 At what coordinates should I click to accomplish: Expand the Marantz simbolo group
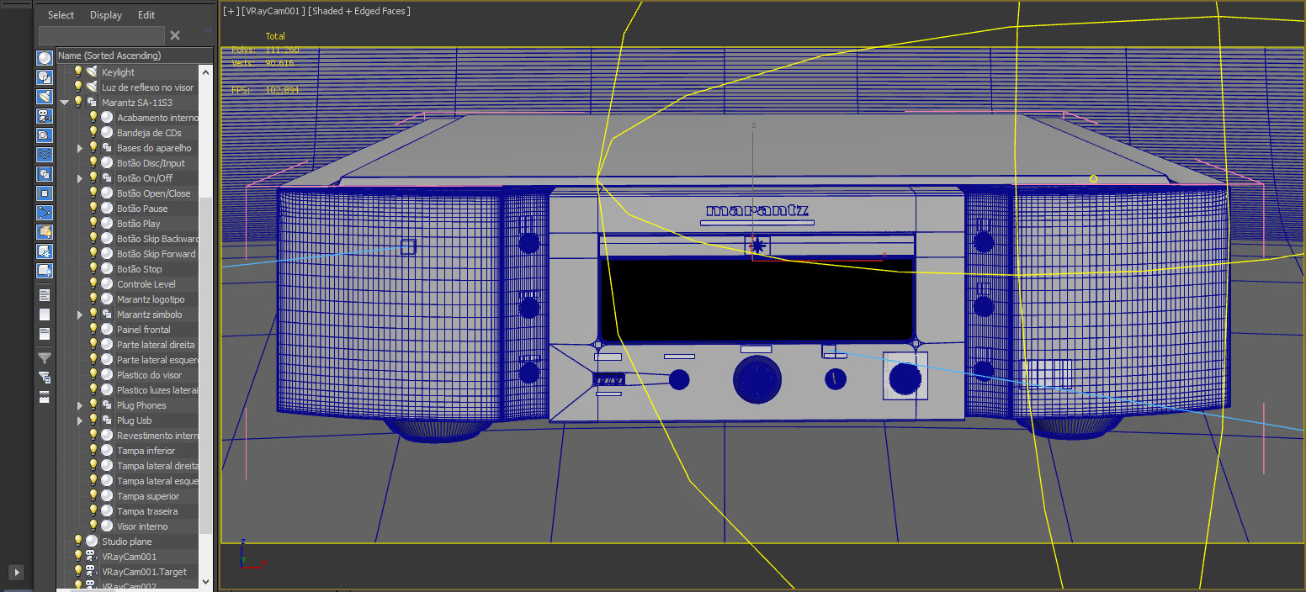click(80, 314)
